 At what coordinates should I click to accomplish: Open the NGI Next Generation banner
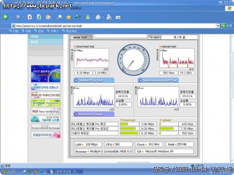coord(45,111)
